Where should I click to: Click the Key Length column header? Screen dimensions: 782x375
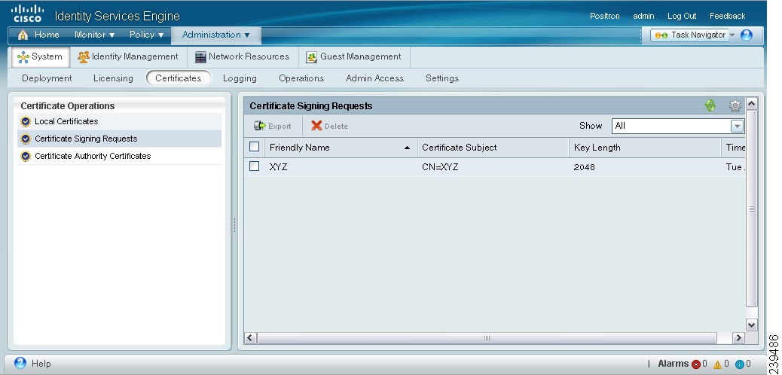[645, 148]
